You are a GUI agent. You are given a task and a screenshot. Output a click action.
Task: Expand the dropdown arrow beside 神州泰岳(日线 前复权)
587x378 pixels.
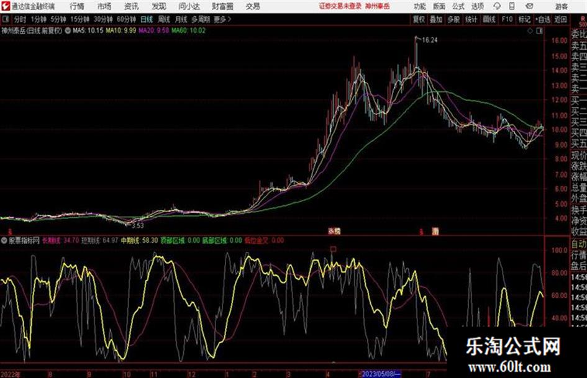point(68,30)
